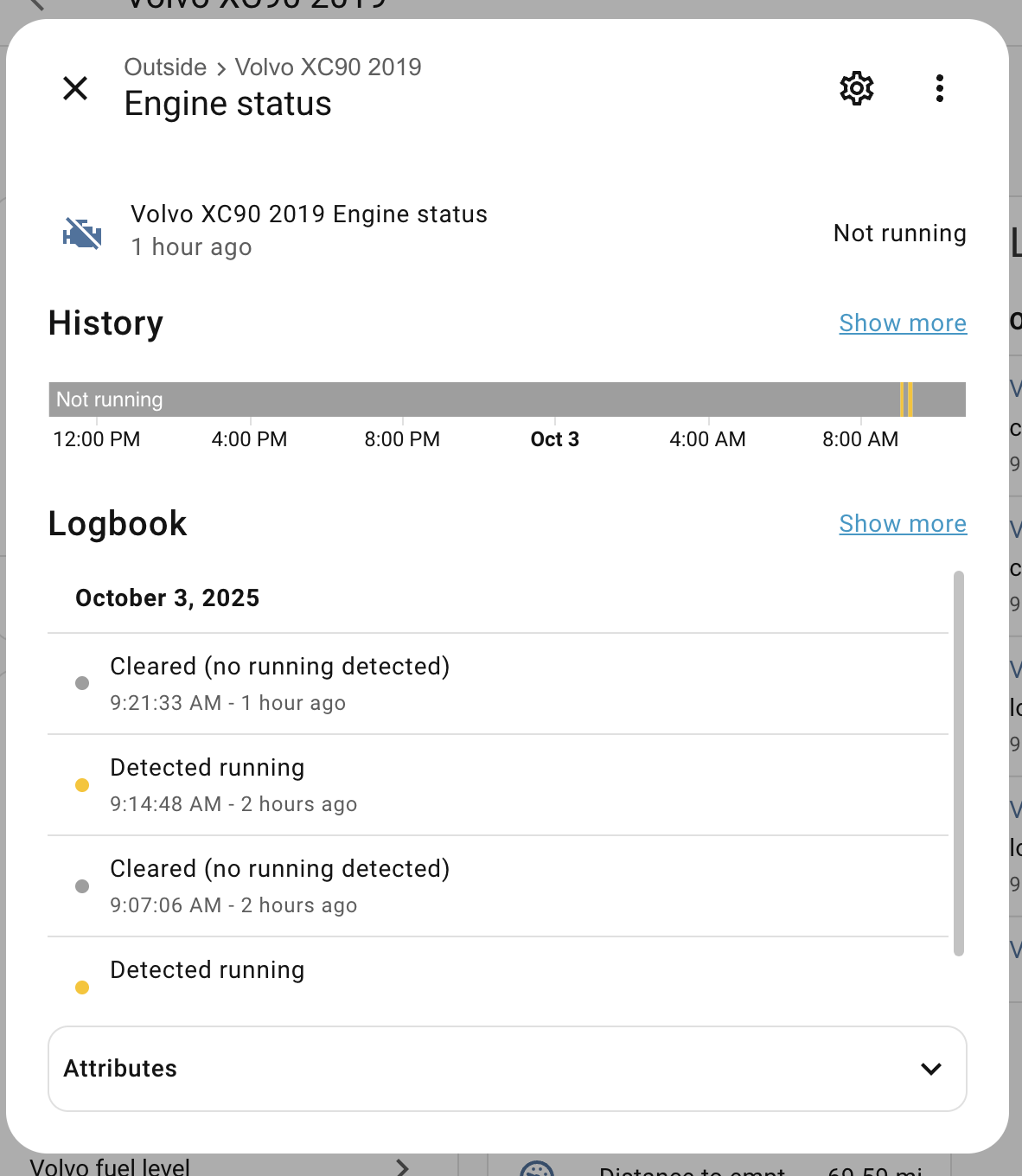
Task: Select the 9:07:06 AM Cleared logbook entry
Action: coord(279,886)
